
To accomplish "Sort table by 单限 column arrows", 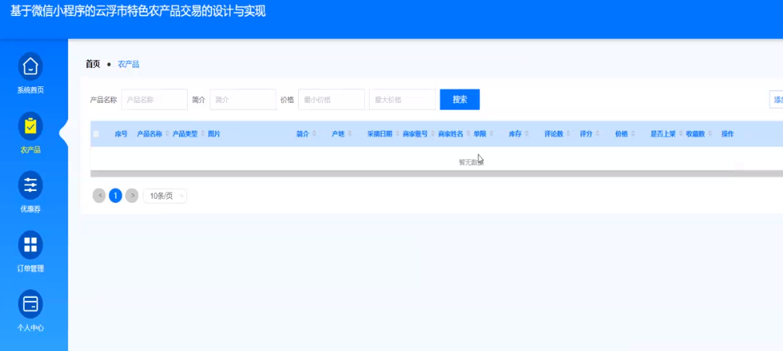I will pos(491,134).
